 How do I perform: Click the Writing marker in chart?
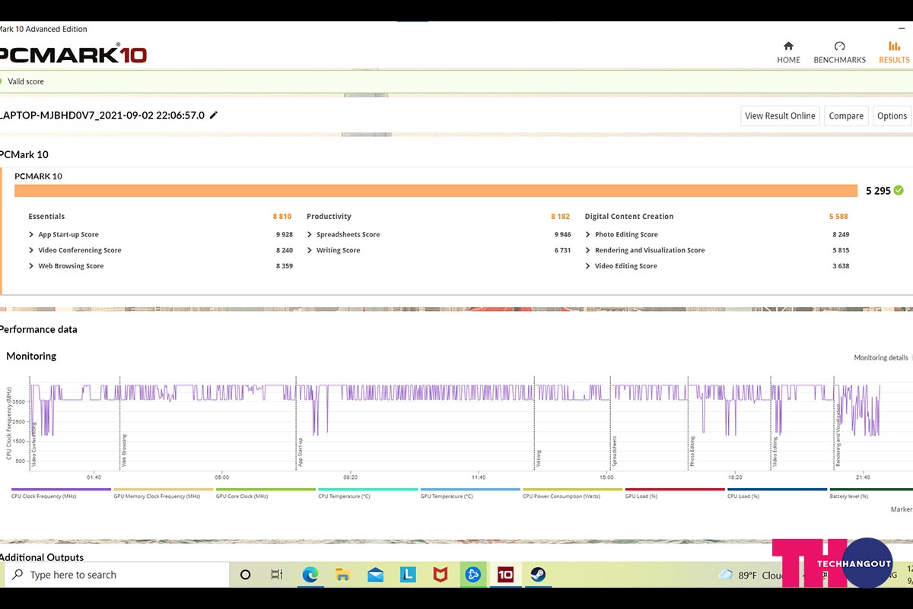tap(539, 458)
